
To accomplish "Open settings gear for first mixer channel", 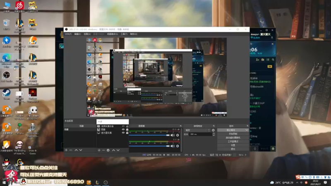I will (177, 135).
